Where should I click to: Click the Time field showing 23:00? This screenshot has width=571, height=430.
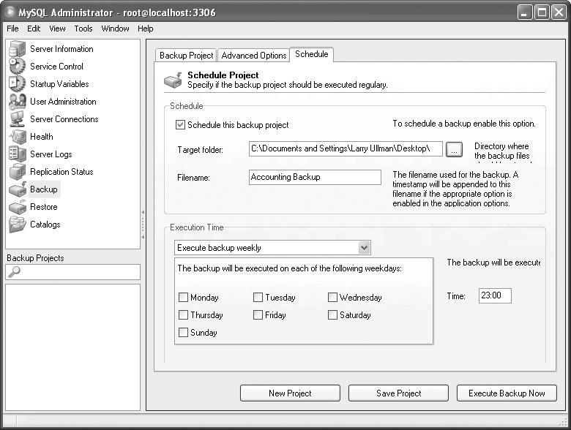pyautogui.click(x=495, y=295)
